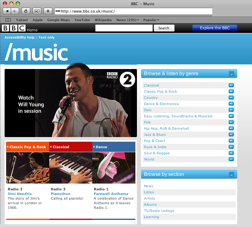Viewport: 252px width, 227px height.
Task: Click the speaker icon next to Country
Action: [x=231, y=98]
